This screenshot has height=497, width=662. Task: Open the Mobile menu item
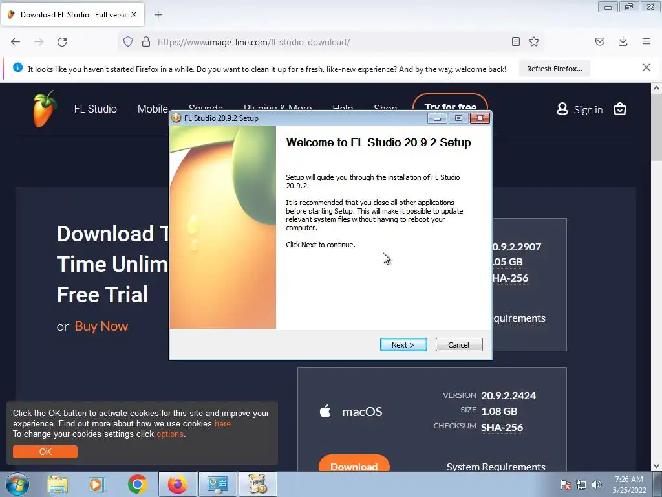tap(153, 109)
